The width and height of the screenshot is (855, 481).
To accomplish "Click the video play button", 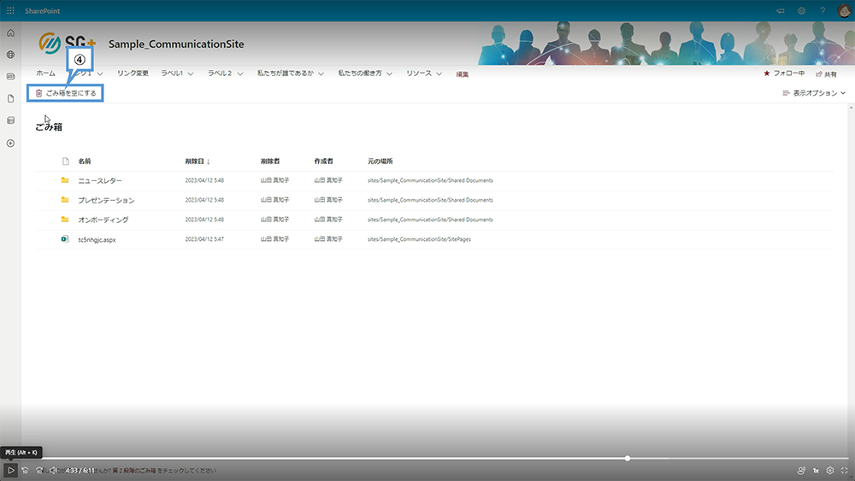I will [10, 470].
